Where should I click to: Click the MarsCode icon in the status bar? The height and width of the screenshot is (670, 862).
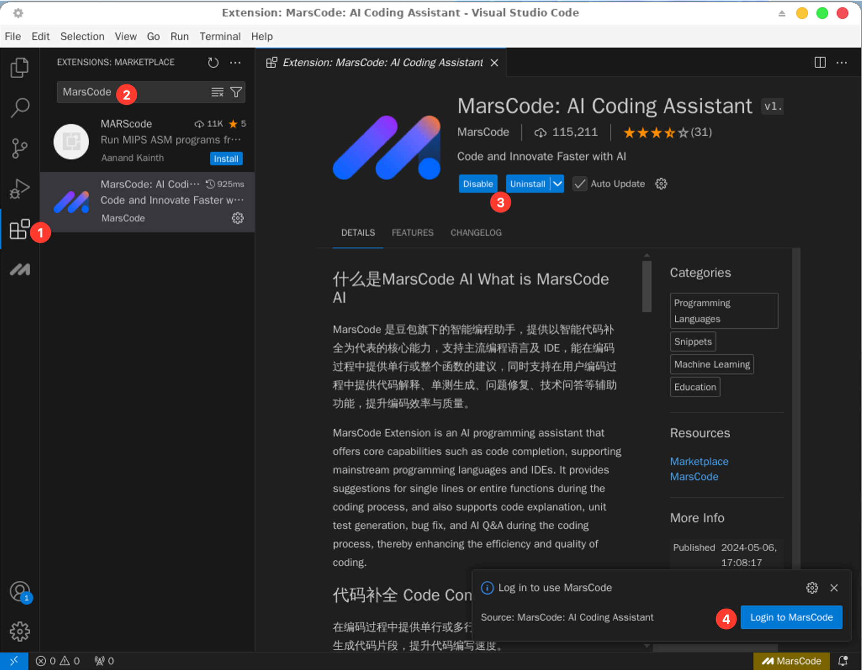[x=791, y=661]
